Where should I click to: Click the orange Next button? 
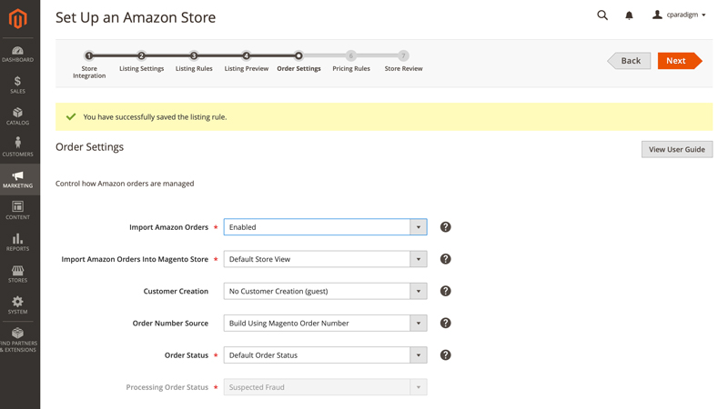(x=679, y=61)
